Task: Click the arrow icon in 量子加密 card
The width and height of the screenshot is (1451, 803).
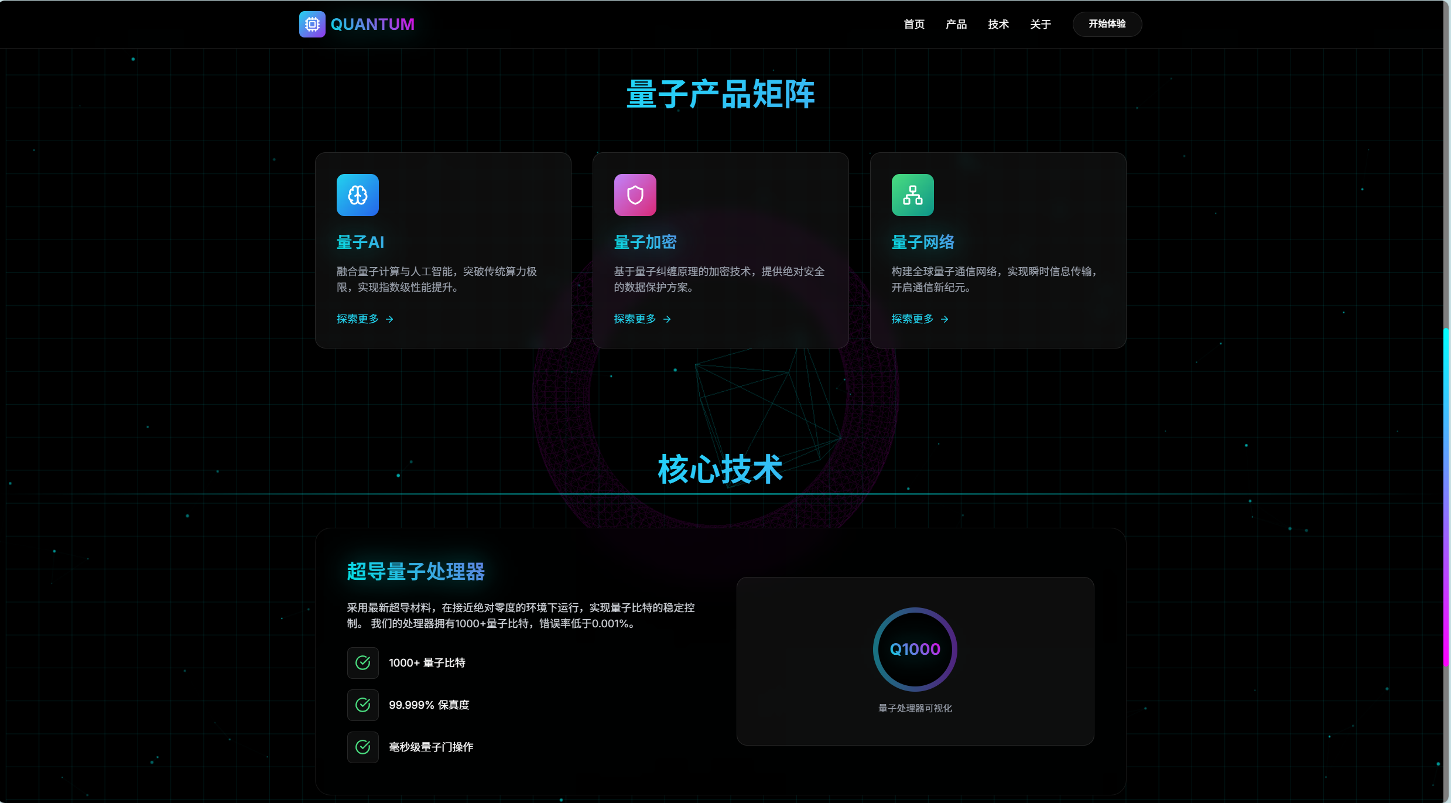Action: click(667, 319)
